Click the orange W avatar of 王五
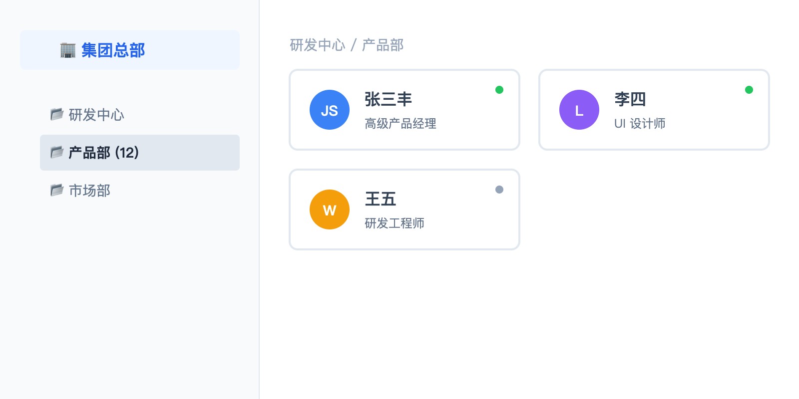 [330, 209]
